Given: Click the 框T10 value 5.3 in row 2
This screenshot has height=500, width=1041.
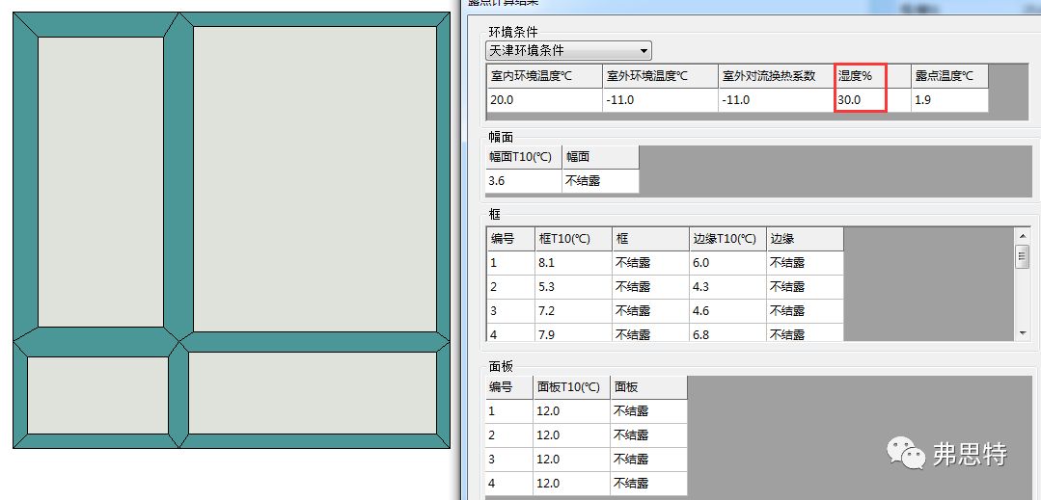Looking at the screenshot, I should pyautogui.click(x=572, y=287).
